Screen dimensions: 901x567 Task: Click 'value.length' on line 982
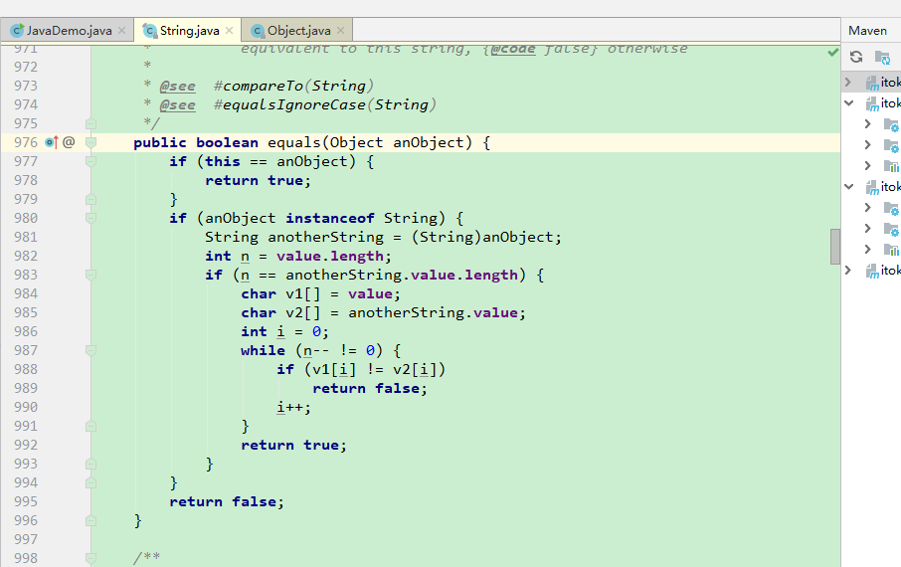coord(329,257)
